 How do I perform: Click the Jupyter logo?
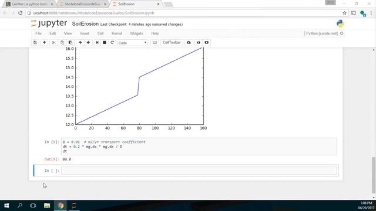(x=49, y=23)
